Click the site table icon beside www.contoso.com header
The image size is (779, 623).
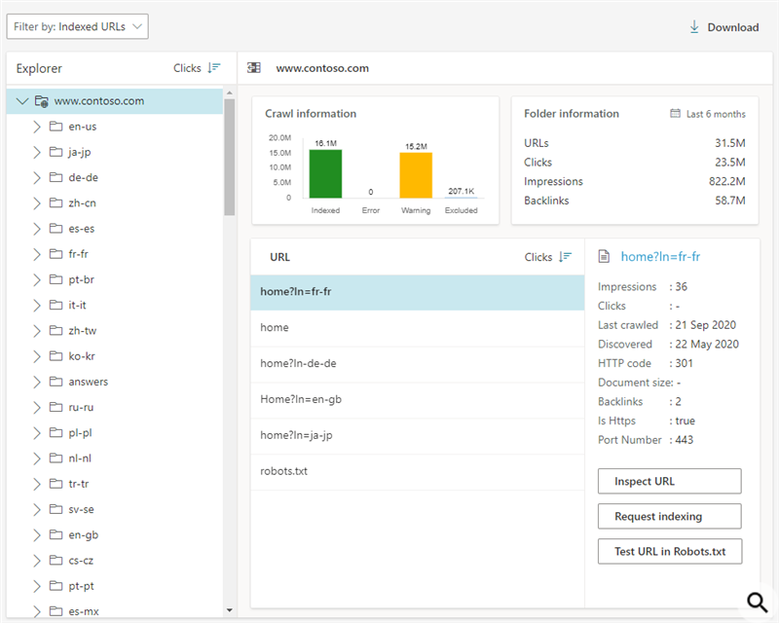pos(254,67)
